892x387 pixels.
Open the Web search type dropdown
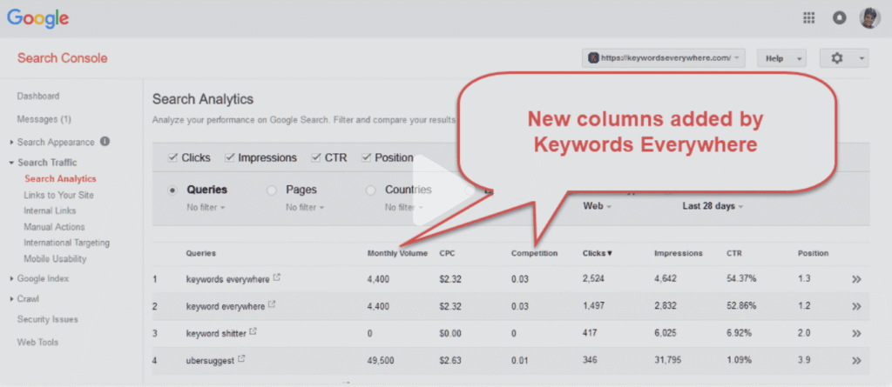(x=598, y=206)
